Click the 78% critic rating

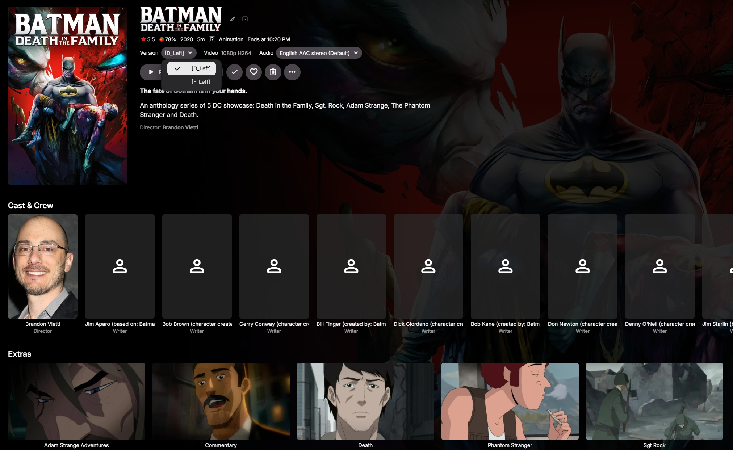click(x=168, y=39)
